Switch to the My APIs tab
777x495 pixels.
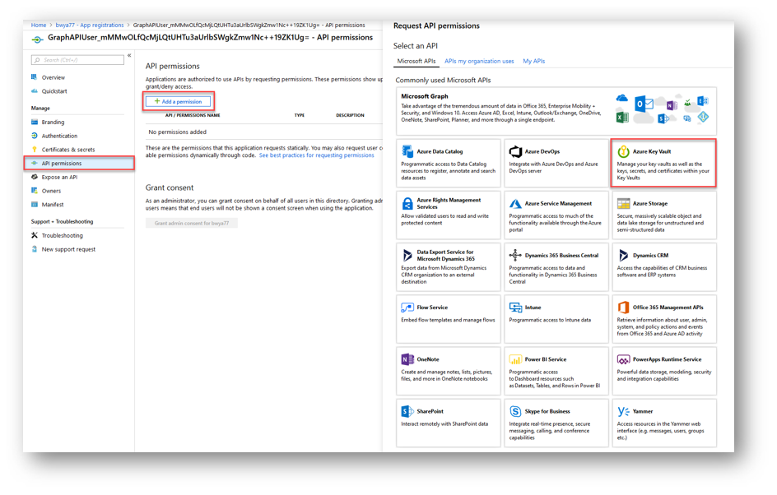pos(533,62)
